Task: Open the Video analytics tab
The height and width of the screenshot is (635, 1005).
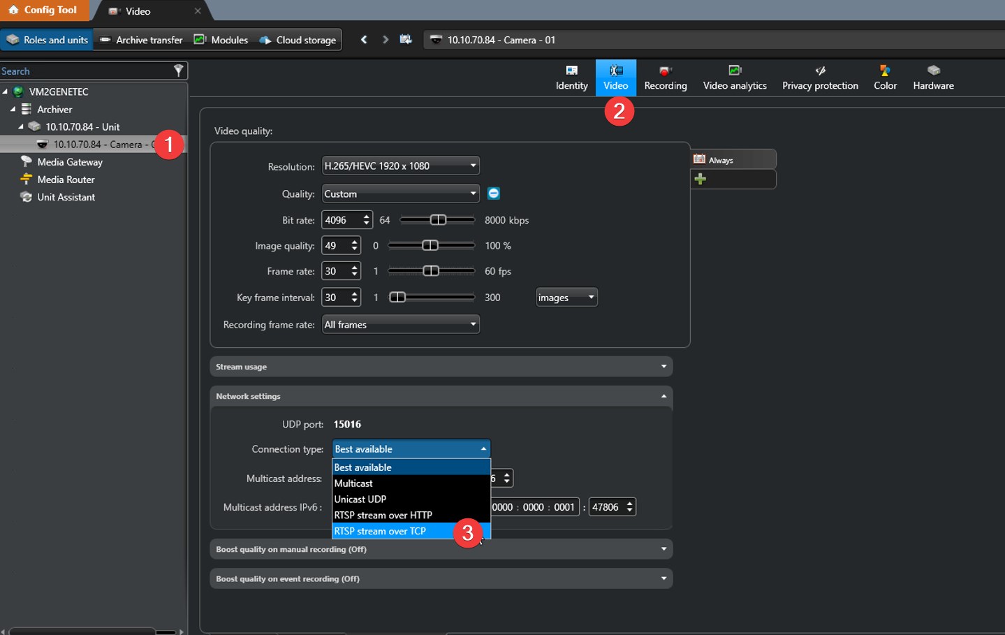Action: pyautogui.click(x=735, y=78)
